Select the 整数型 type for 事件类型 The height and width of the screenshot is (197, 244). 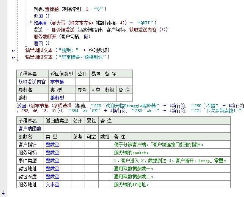(52, 160)
